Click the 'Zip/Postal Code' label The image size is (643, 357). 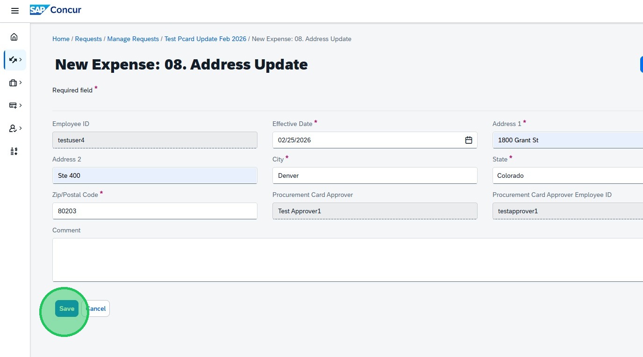[x=75, y=195]
